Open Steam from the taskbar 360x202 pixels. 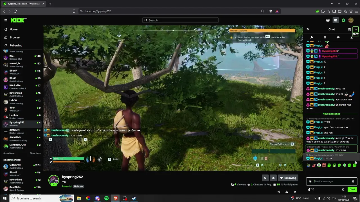(x=134, y=198)
